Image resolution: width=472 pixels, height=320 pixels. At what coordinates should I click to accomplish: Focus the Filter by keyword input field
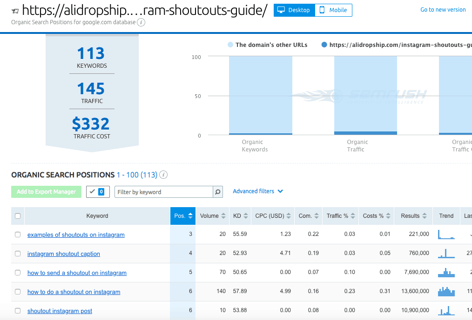point(163,192)
